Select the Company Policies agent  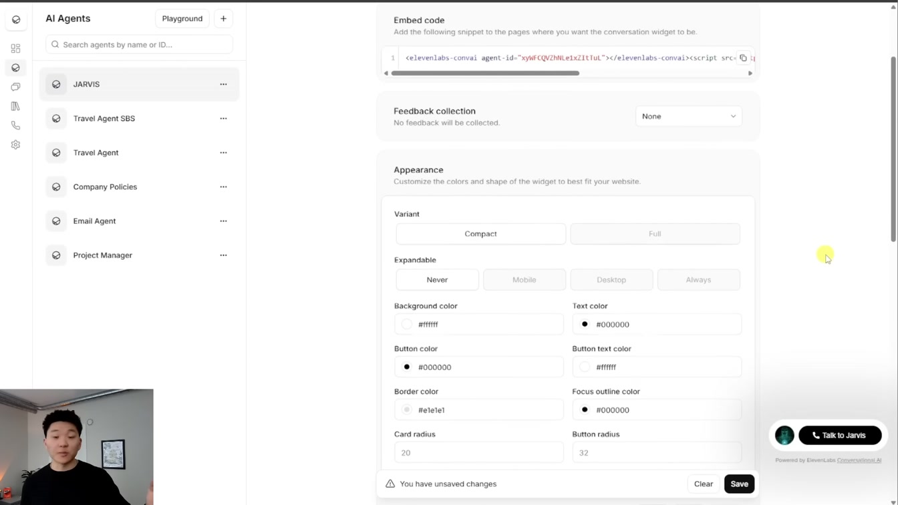[139, 187]
